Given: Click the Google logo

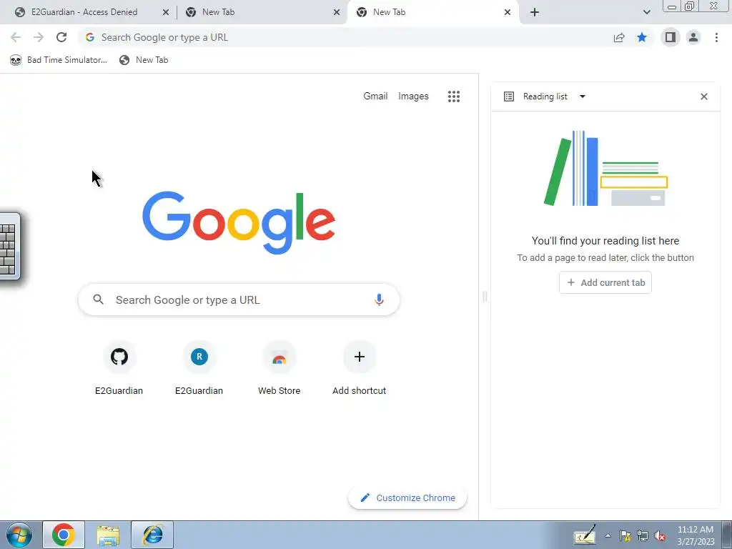Looking at the screenshot, I should click(239, 222).
